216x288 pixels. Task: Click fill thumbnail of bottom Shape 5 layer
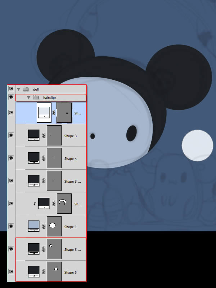(34, 272)
